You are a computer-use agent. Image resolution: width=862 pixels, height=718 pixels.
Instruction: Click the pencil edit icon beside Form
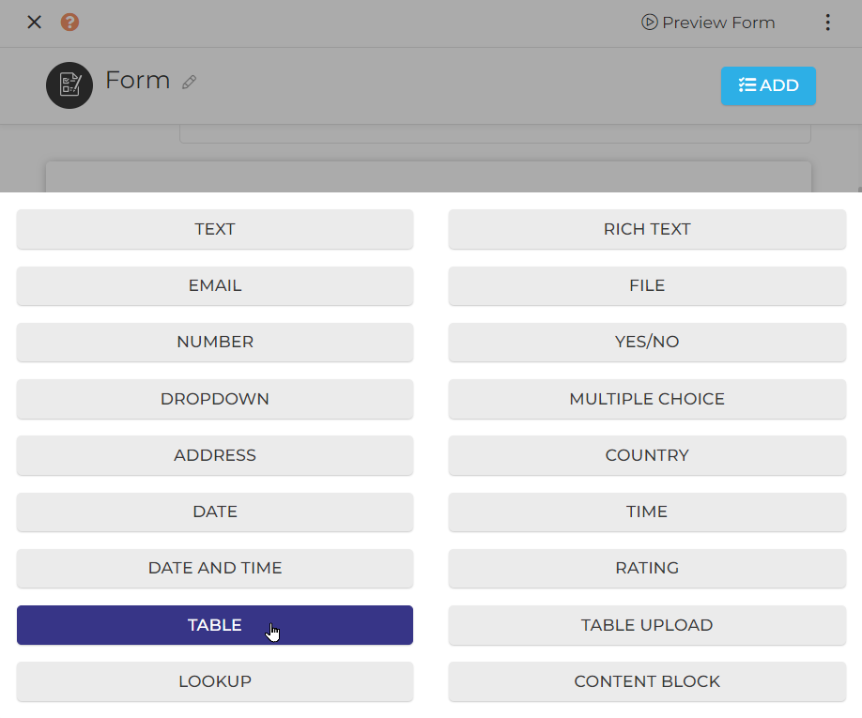pos(190,83)
